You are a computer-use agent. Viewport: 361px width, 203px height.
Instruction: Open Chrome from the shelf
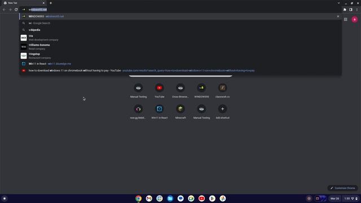[138, 198]
